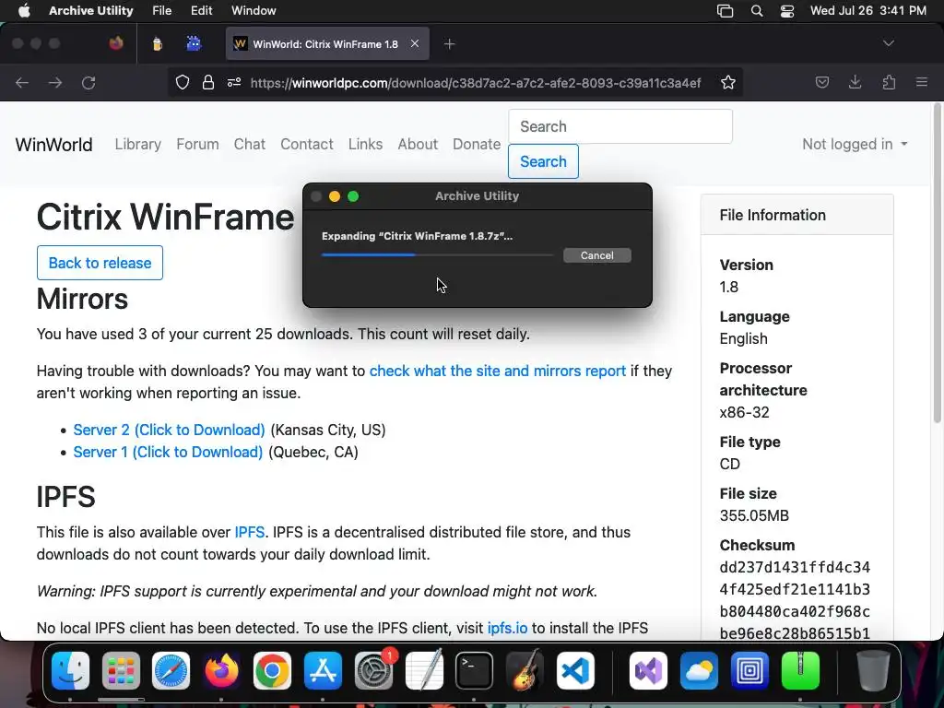Image resolution: width=944 pixels, height=708 pixels.
Task: Open site permissions icon in address bar
Action: coord(234,82)
